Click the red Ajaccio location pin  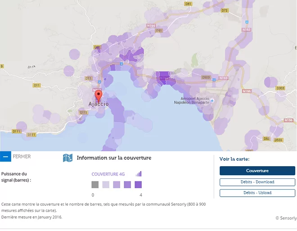click(99, 95)
